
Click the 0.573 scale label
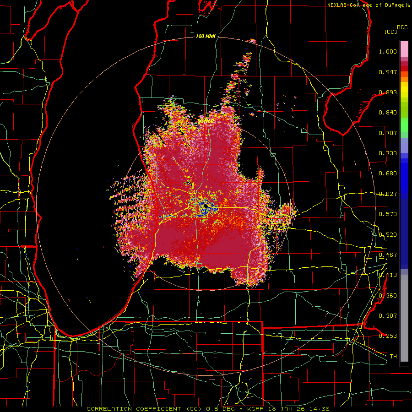tap(388, 214)
